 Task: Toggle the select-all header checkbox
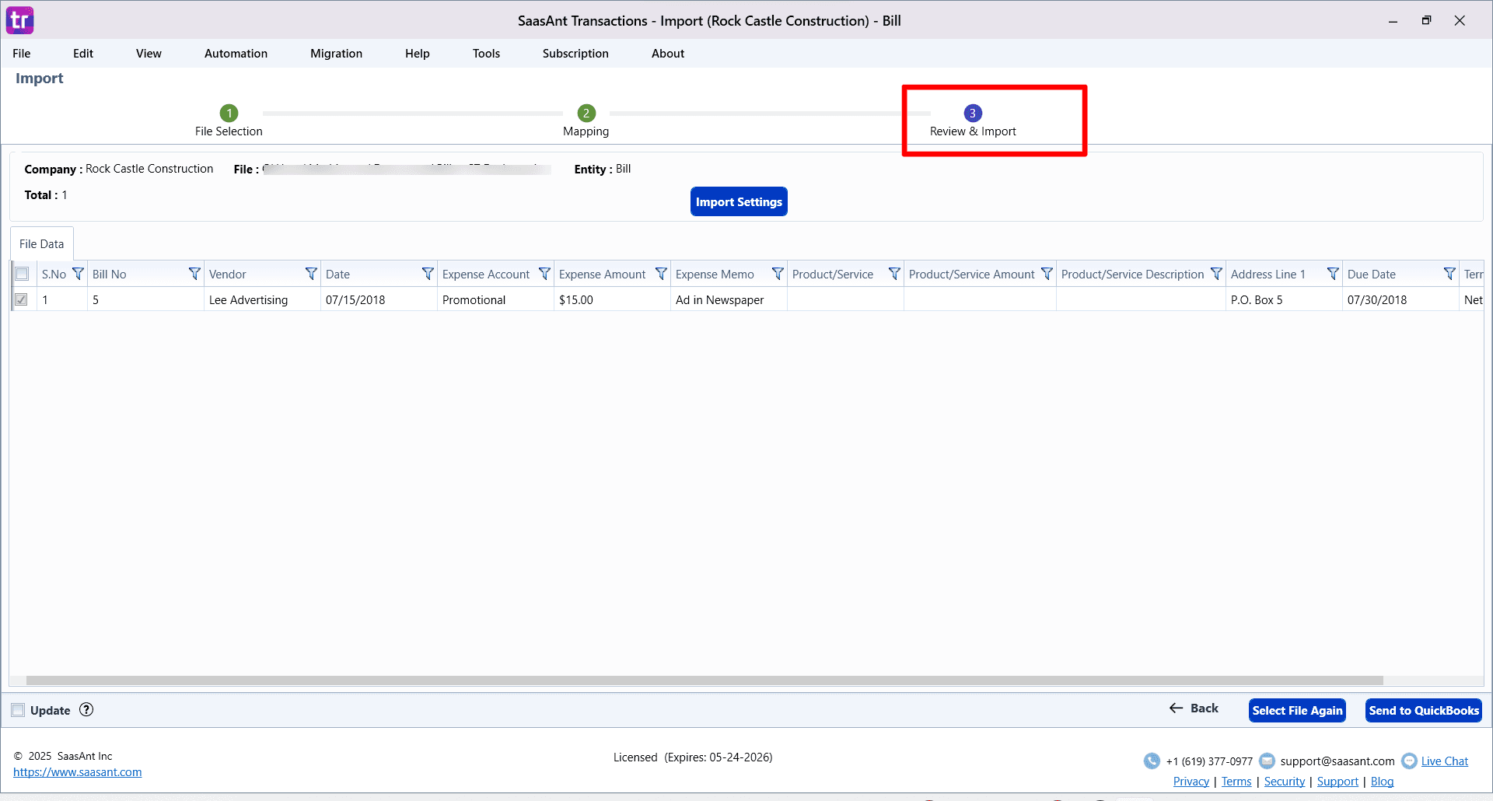22,274
